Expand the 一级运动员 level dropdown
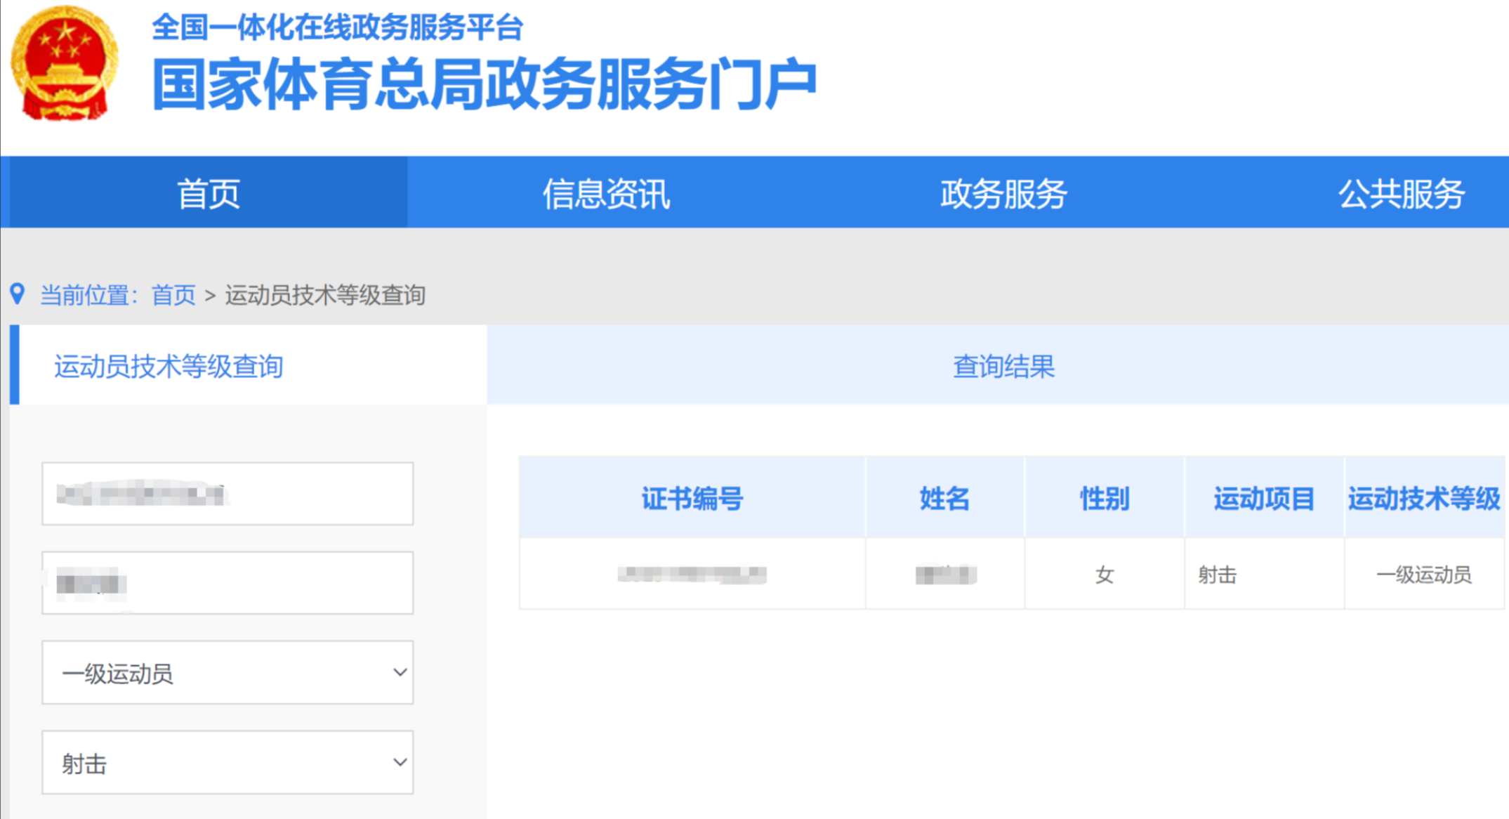Viewport: 1509px width, 819px height. (227, 672)
